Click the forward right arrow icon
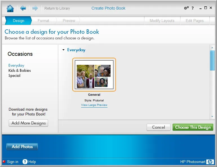This screenshot has width=217, height=167. tap(35, 8)
